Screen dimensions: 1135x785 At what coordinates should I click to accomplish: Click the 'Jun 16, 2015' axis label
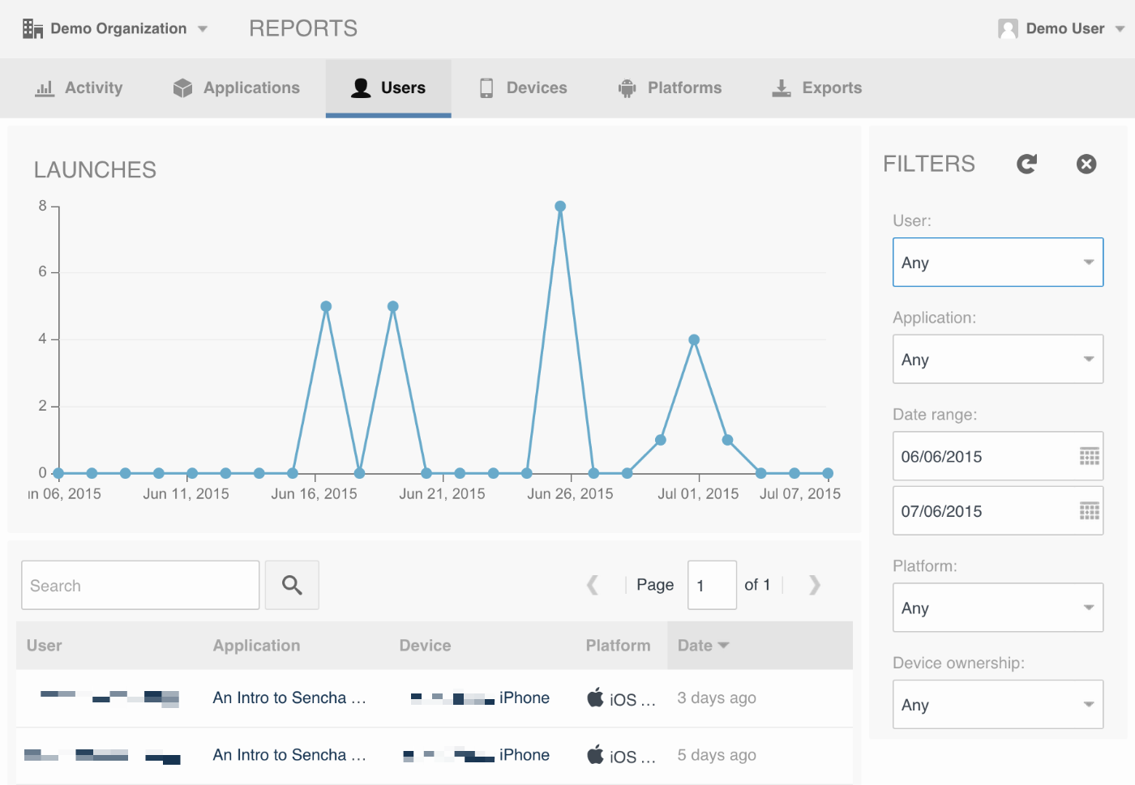314,493
